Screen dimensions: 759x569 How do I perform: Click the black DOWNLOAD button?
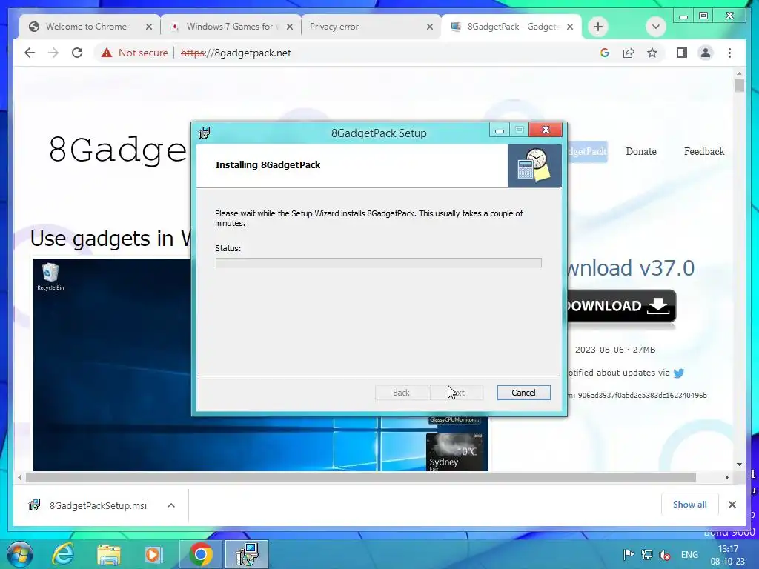[x=622, y=306]
